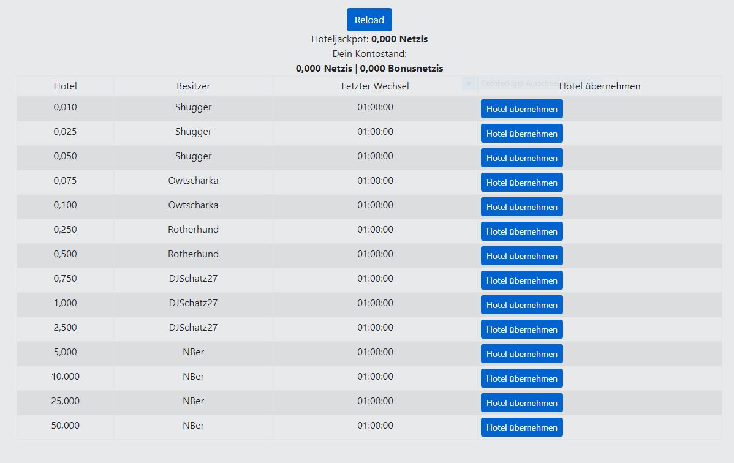Select owner NBer in the 10,000 row
The width and height of the screenshot is (734, 463).
[x=194, y=377]
